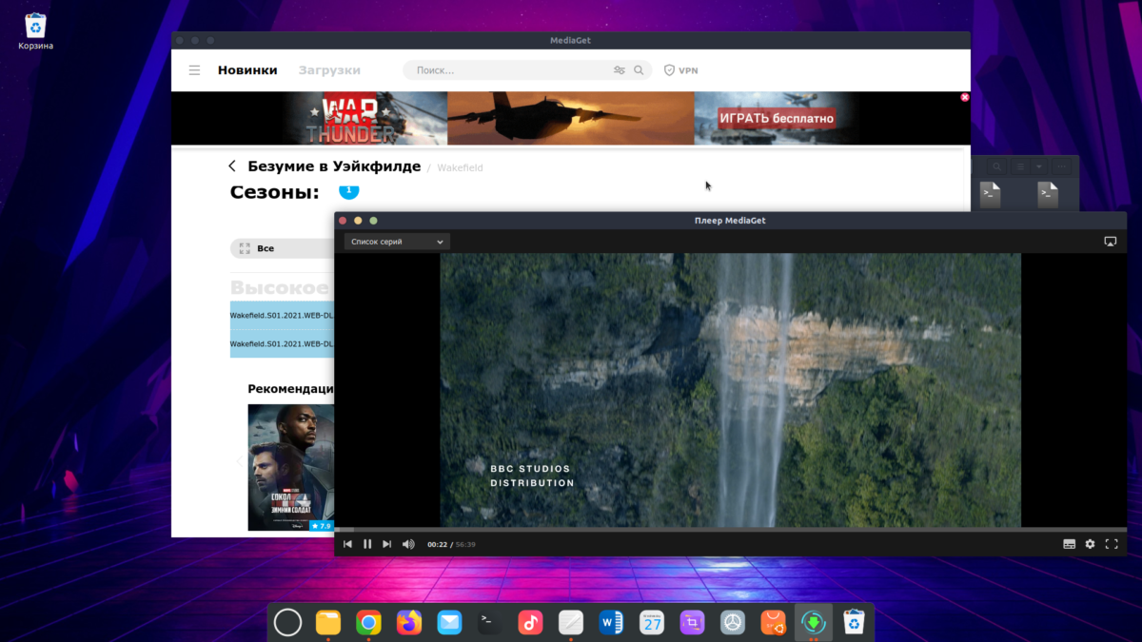The image size is (1142, 642).
Task: Open the launcher circle in the dock
Action: point(287,622)
